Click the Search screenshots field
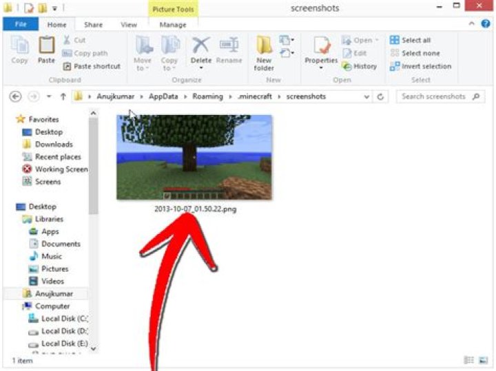 point(440,96)
